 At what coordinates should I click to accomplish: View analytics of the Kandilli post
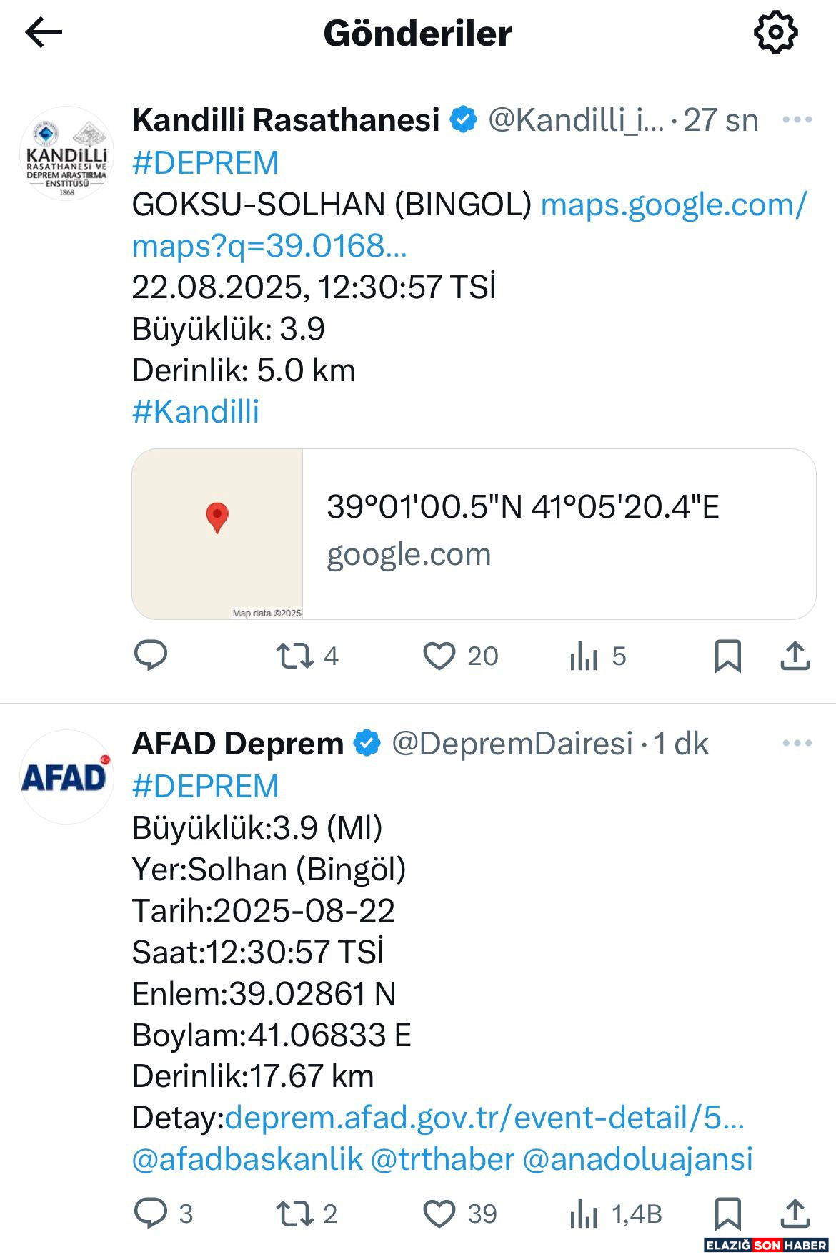pyautogui.click(x=584, y=655)
